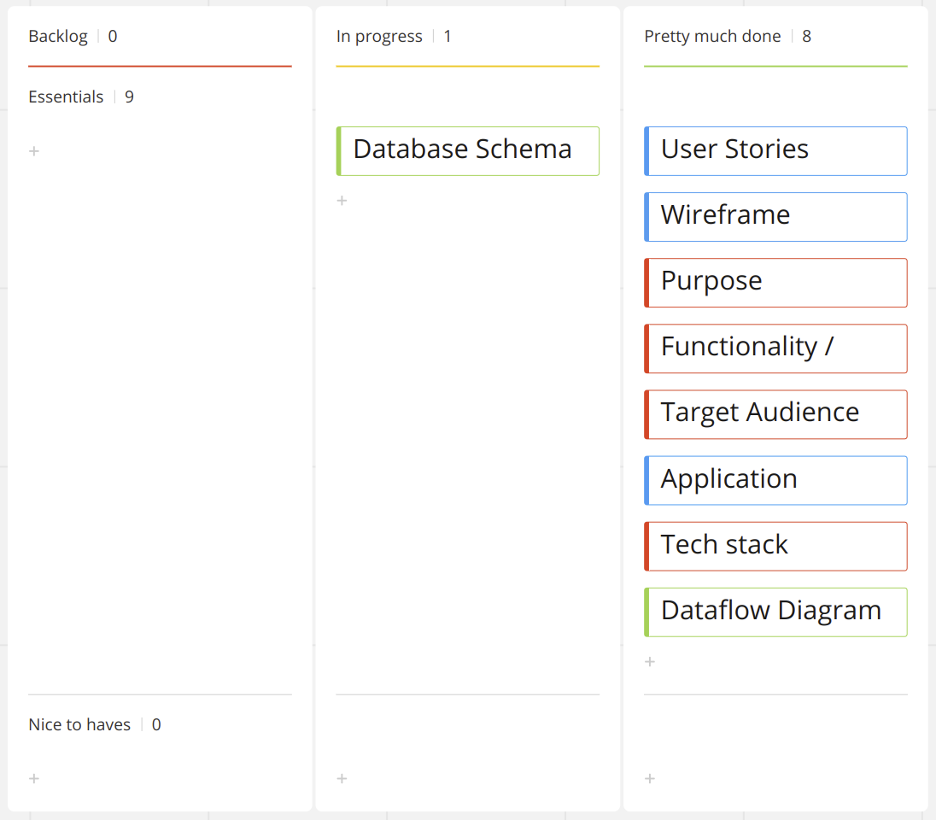
Task: Open the Database Schema card
Action: (x=467, y=150)
